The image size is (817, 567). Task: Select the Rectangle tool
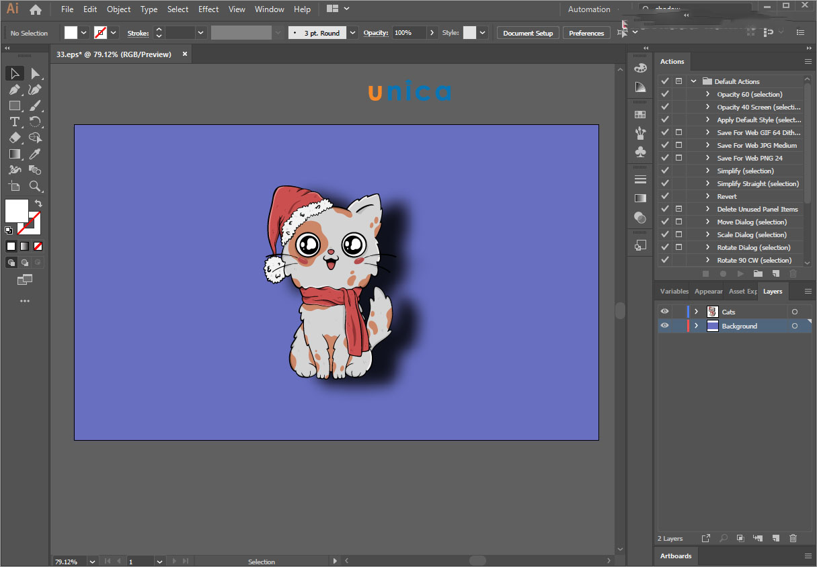(x=15, y=105)
